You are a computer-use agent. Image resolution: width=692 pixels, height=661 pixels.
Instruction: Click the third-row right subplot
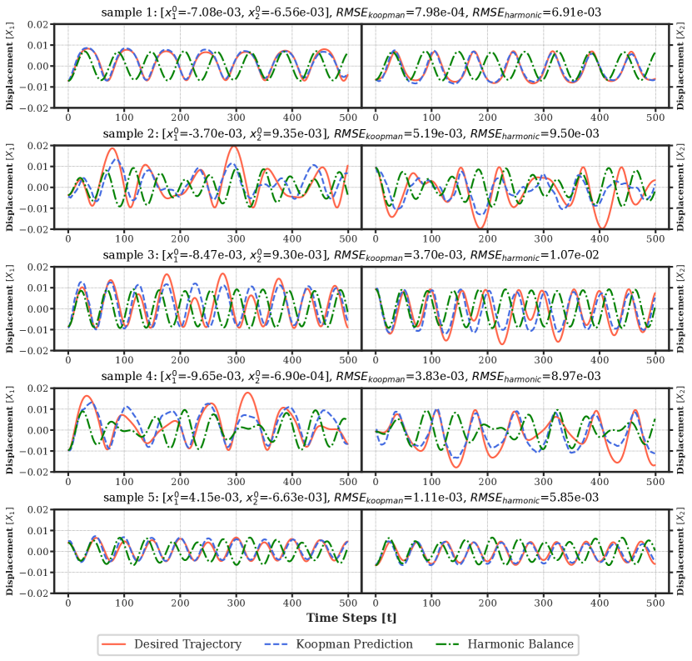click(x=515, y=308)
